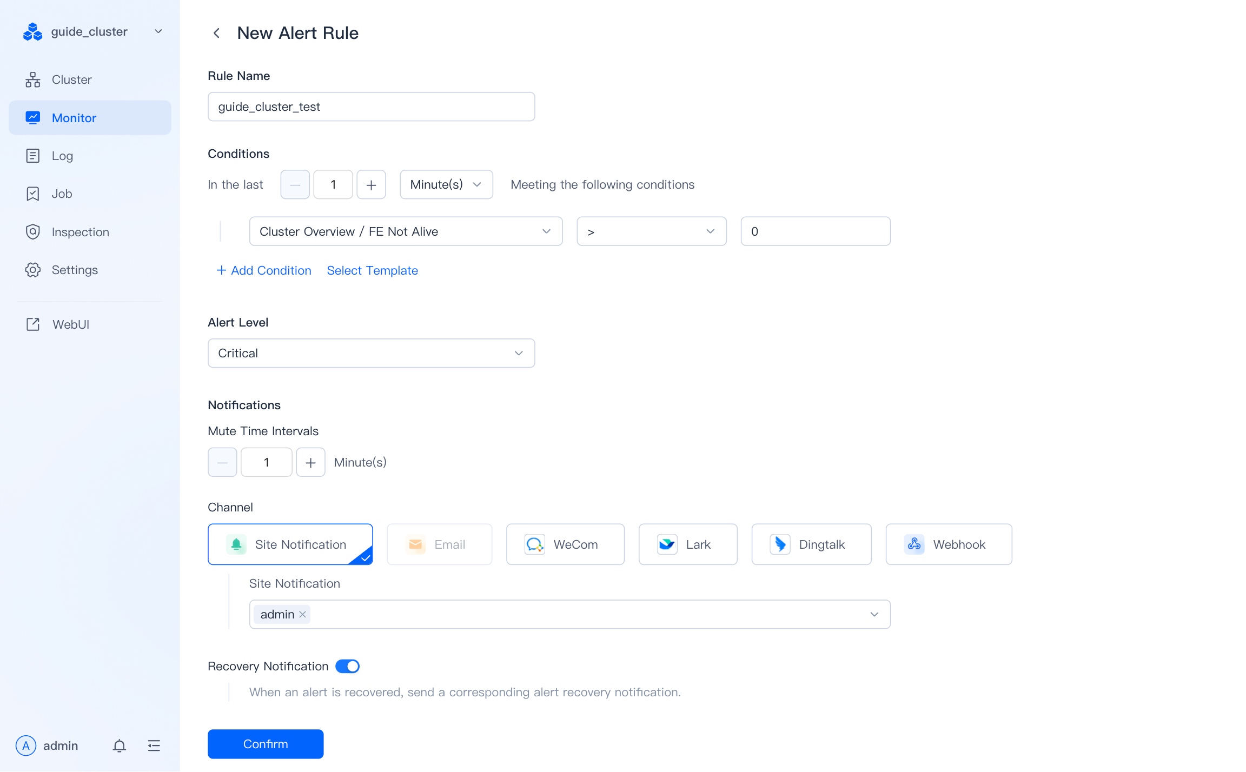Click the Confirm button

click(266, 744)
